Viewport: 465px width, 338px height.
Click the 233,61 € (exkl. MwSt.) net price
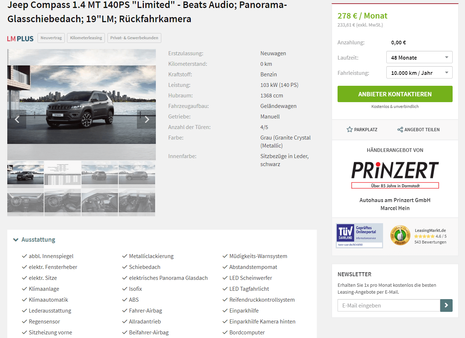click(x=360, y=25)
